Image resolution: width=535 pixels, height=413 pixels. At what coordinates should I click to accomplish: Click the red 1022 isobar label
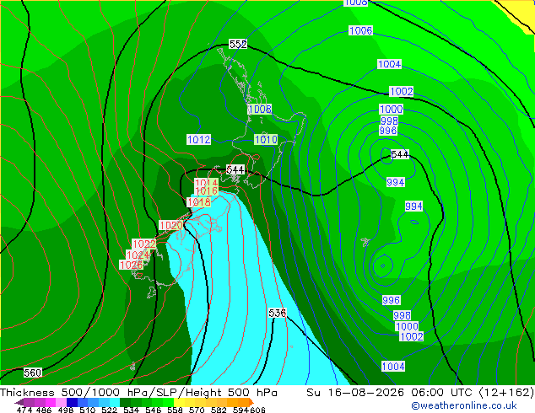tap(144, 244)
